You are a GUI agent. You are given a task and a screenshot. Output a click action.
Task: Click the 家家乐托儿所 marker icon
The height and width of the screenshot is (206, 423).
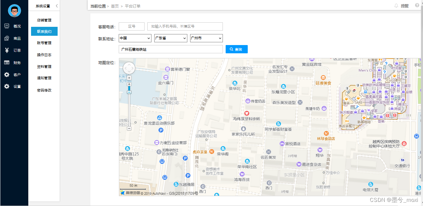pyautogui.click(x=243, y=129)
